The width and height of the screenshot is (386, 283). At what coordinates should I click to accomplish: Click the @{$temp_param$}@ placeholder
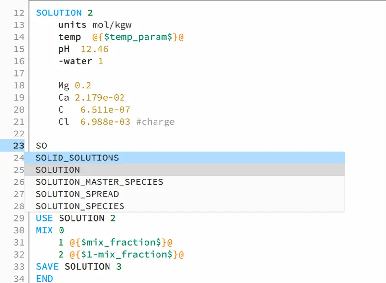(138, 37)
